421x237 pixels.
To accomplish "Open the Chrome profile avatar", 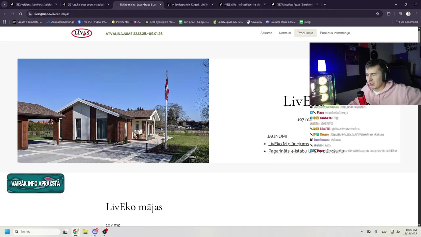I will 408,14.
